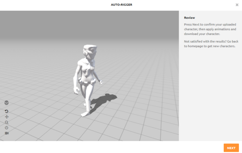Click the character's torso
The height and width of the screenshot is (153, 242).
pos(86,69)
